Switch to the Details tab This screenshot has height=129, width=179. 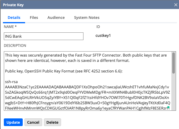click(x=14, y=18)
